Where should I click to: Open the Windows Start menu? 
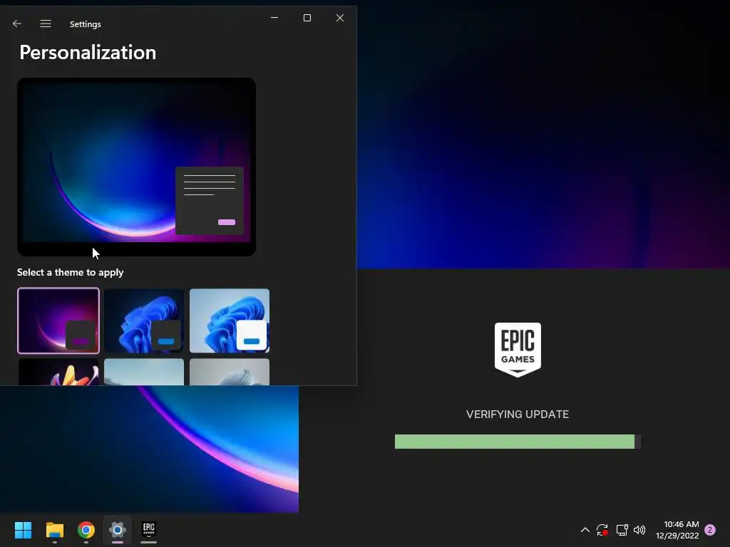point(23,530)
